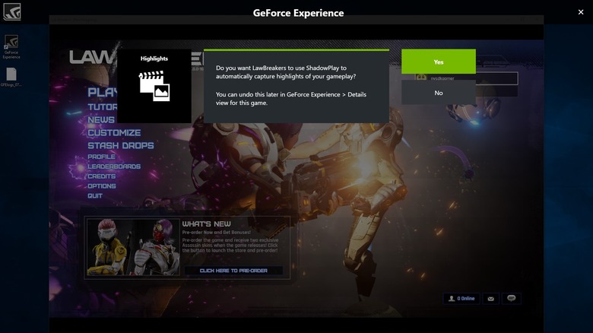Close the GeForce Experience overlay
The width and height of the screenshot is (593, 333).
581,12
